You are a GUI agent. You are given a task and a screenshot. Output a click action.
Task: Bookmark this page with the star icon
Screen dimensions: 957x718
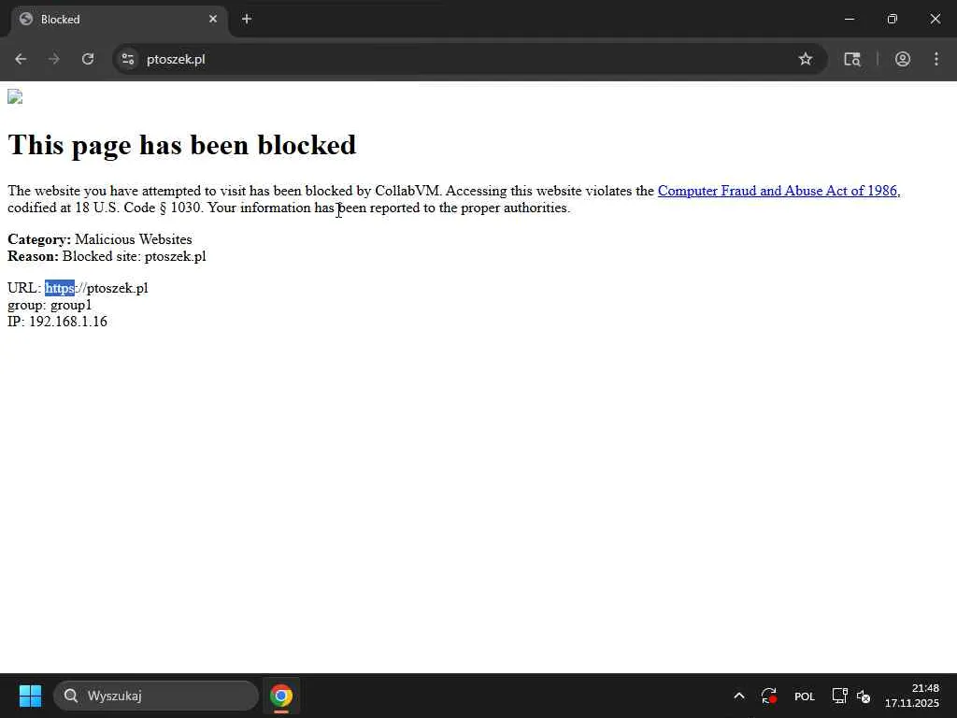pos(806,59)
